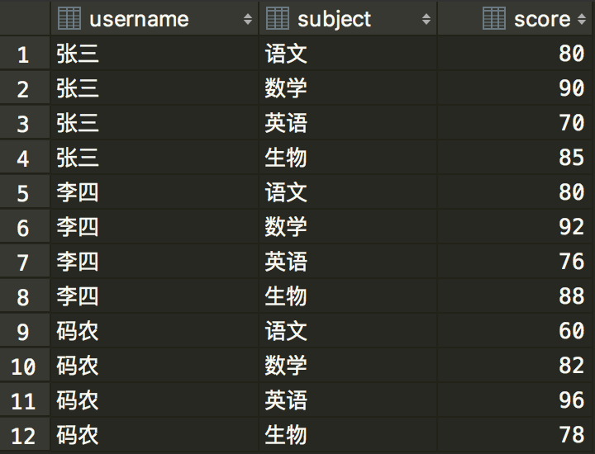This screenshot has height=454, width=595.
Task: Select the username column header
Action: pos(155,18)
